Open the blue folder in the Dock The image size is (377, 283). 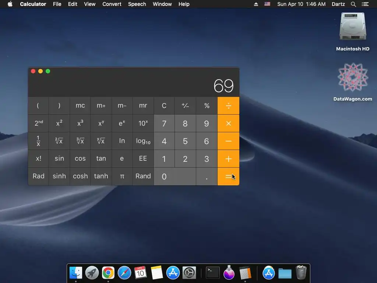[285, 273]
